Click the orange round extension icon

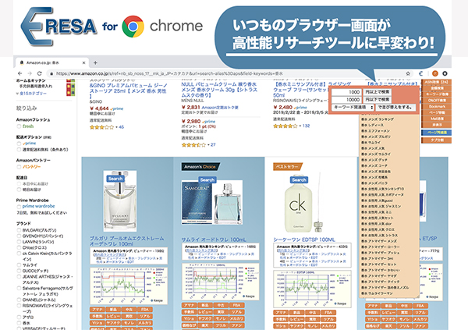tap(435, 73)
